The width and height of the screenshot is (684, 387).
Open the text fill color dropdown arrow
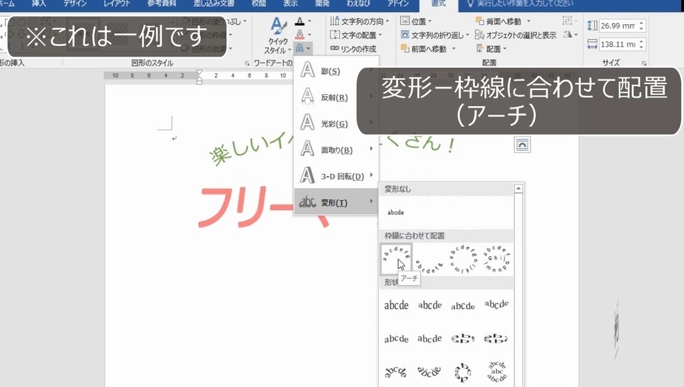coord(309,21)
